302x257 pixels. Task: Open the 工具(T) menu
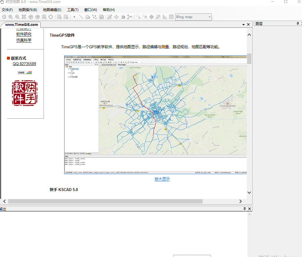[73, 10]
